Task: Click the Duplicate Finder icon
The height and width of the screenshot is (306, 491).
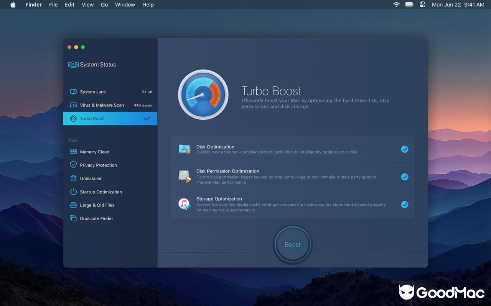Action: [73, 218]
